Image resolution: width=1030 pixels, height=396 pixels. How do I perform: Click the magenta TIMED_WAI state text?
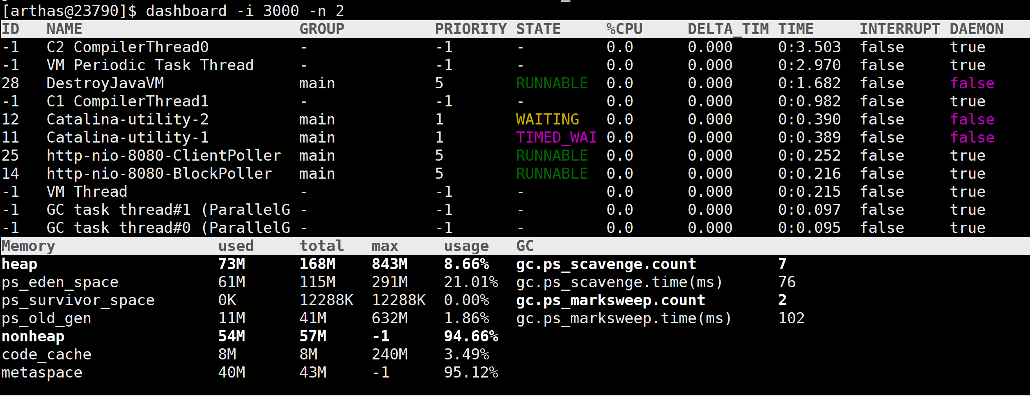tap(556, 137)
